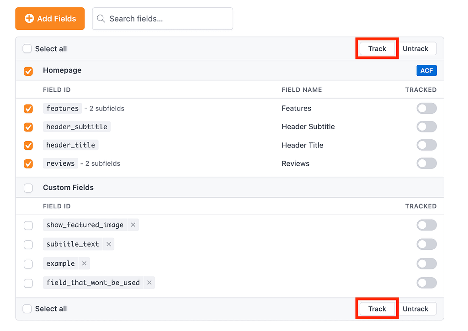Enable tracking toggle for Features
Screen dimensions: 468x331
426,108
